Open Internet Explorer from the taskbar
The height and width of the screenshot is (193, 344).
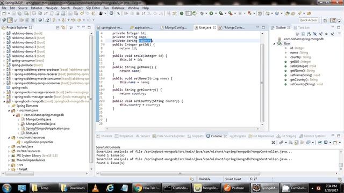[x=110, y=188]
